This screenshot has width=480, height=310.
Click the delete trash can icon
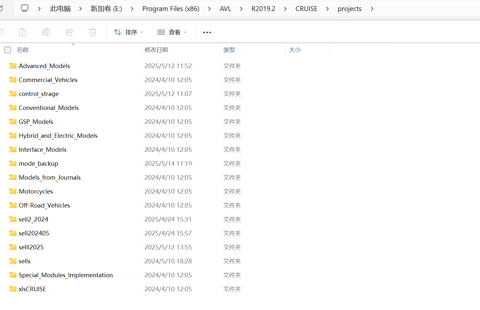pyautogui.click(x=93, y=32)
